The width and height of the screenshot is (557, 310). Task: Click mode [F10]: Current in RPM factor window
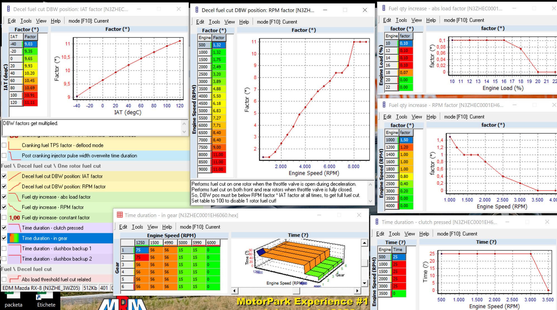point(277,22)
